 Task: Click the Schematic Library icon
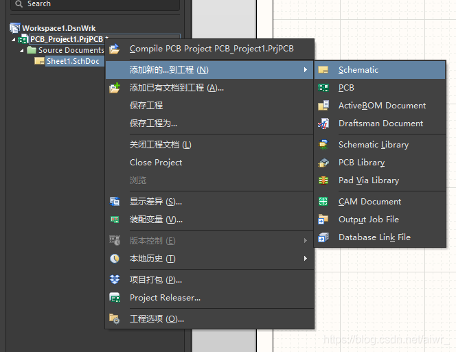pos(323,145)
